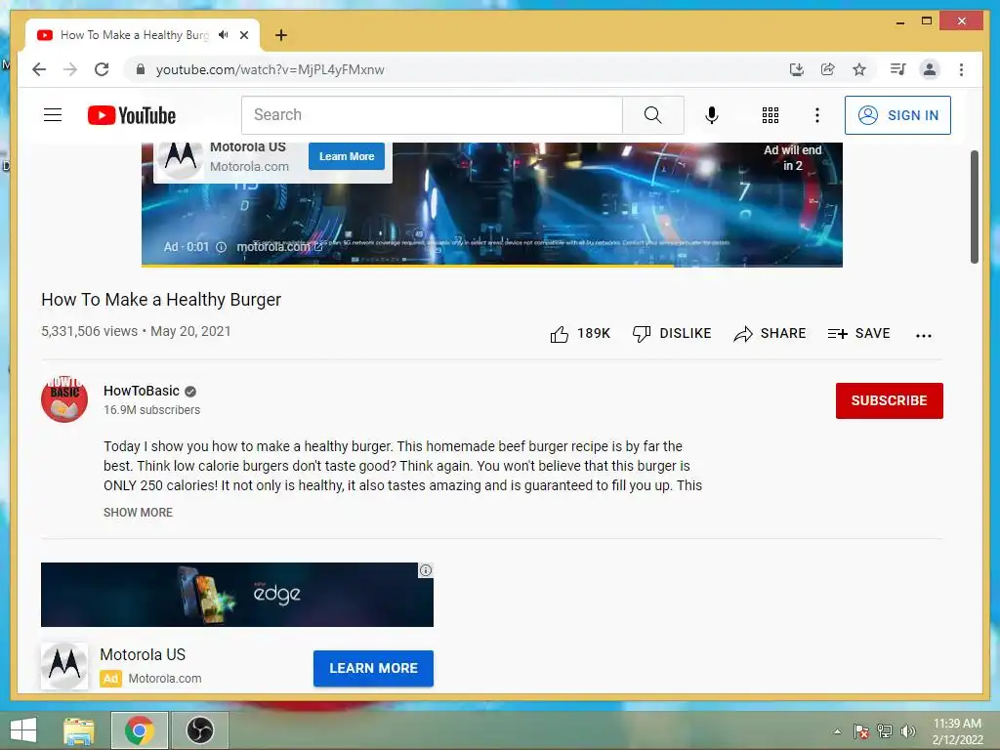Mute the tab via speaker icon
Screen dimensions: 1000x750
click(x=224, y=35)
